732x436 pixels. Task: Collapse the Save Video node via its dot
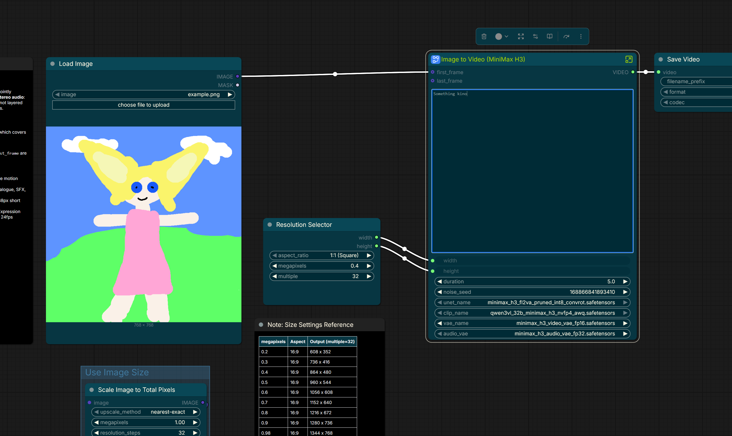pyautogui.click(x=661, y=59)
